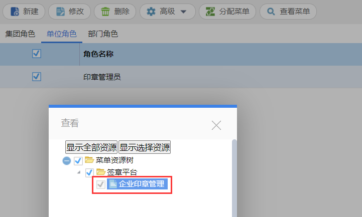Click the 新建 new document icon
This screenshot has width=362, height=217.
click(15, 12)
